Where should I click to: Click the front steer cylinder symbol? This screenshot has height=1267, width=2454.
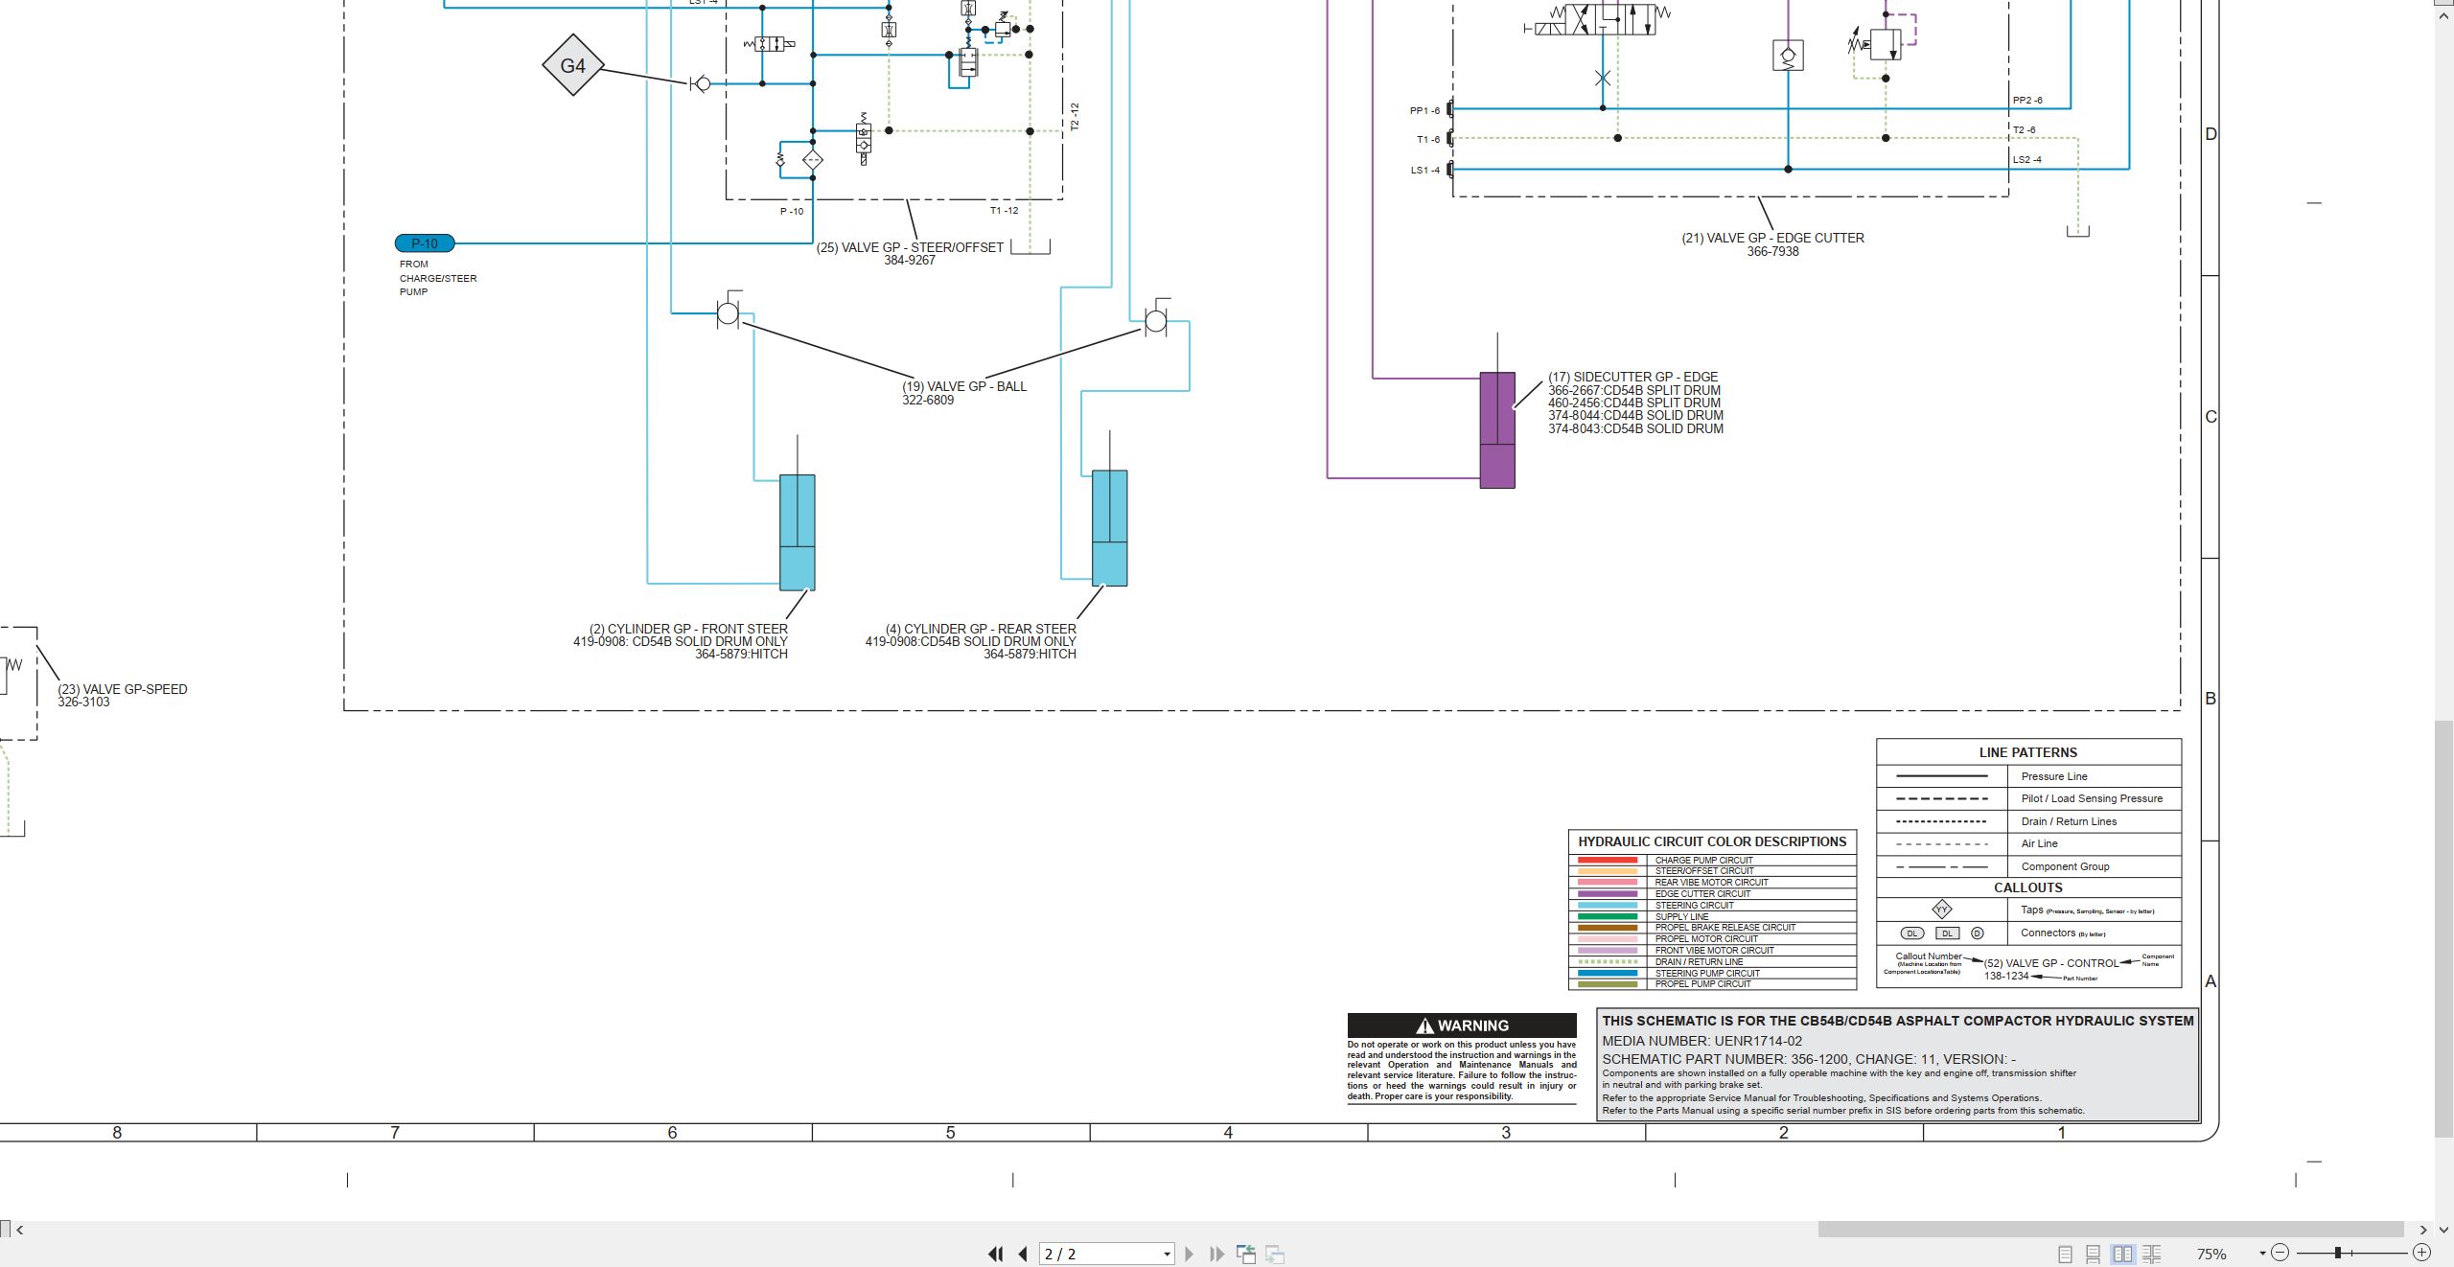[797, 532]
